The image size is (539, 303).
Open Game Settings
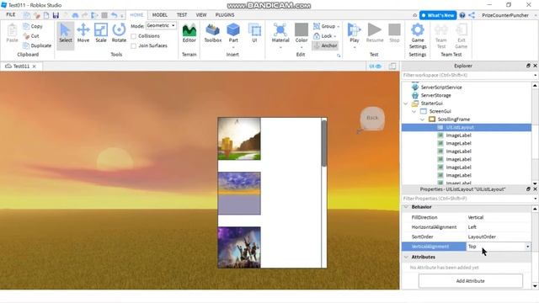tap(418, 36)
